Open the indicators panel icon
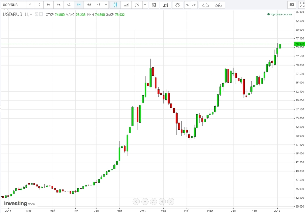 [x=165, y=5]
